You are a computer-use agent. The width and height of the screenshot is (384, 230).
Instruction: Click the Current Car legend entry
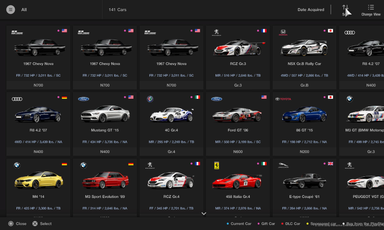point(239,224)
